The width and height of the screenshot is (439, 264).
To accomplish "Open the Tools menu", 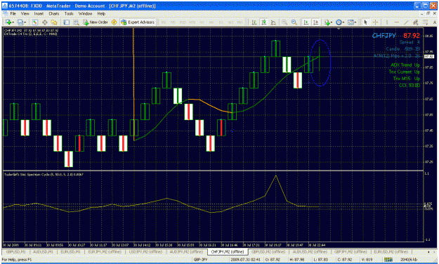I will click(x=69, y=13).
